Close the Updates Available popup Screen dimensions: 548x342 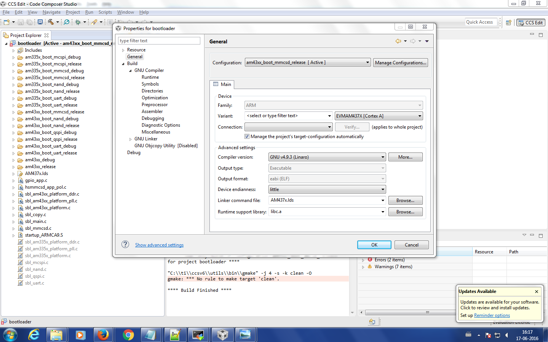(x=537, y=291)
